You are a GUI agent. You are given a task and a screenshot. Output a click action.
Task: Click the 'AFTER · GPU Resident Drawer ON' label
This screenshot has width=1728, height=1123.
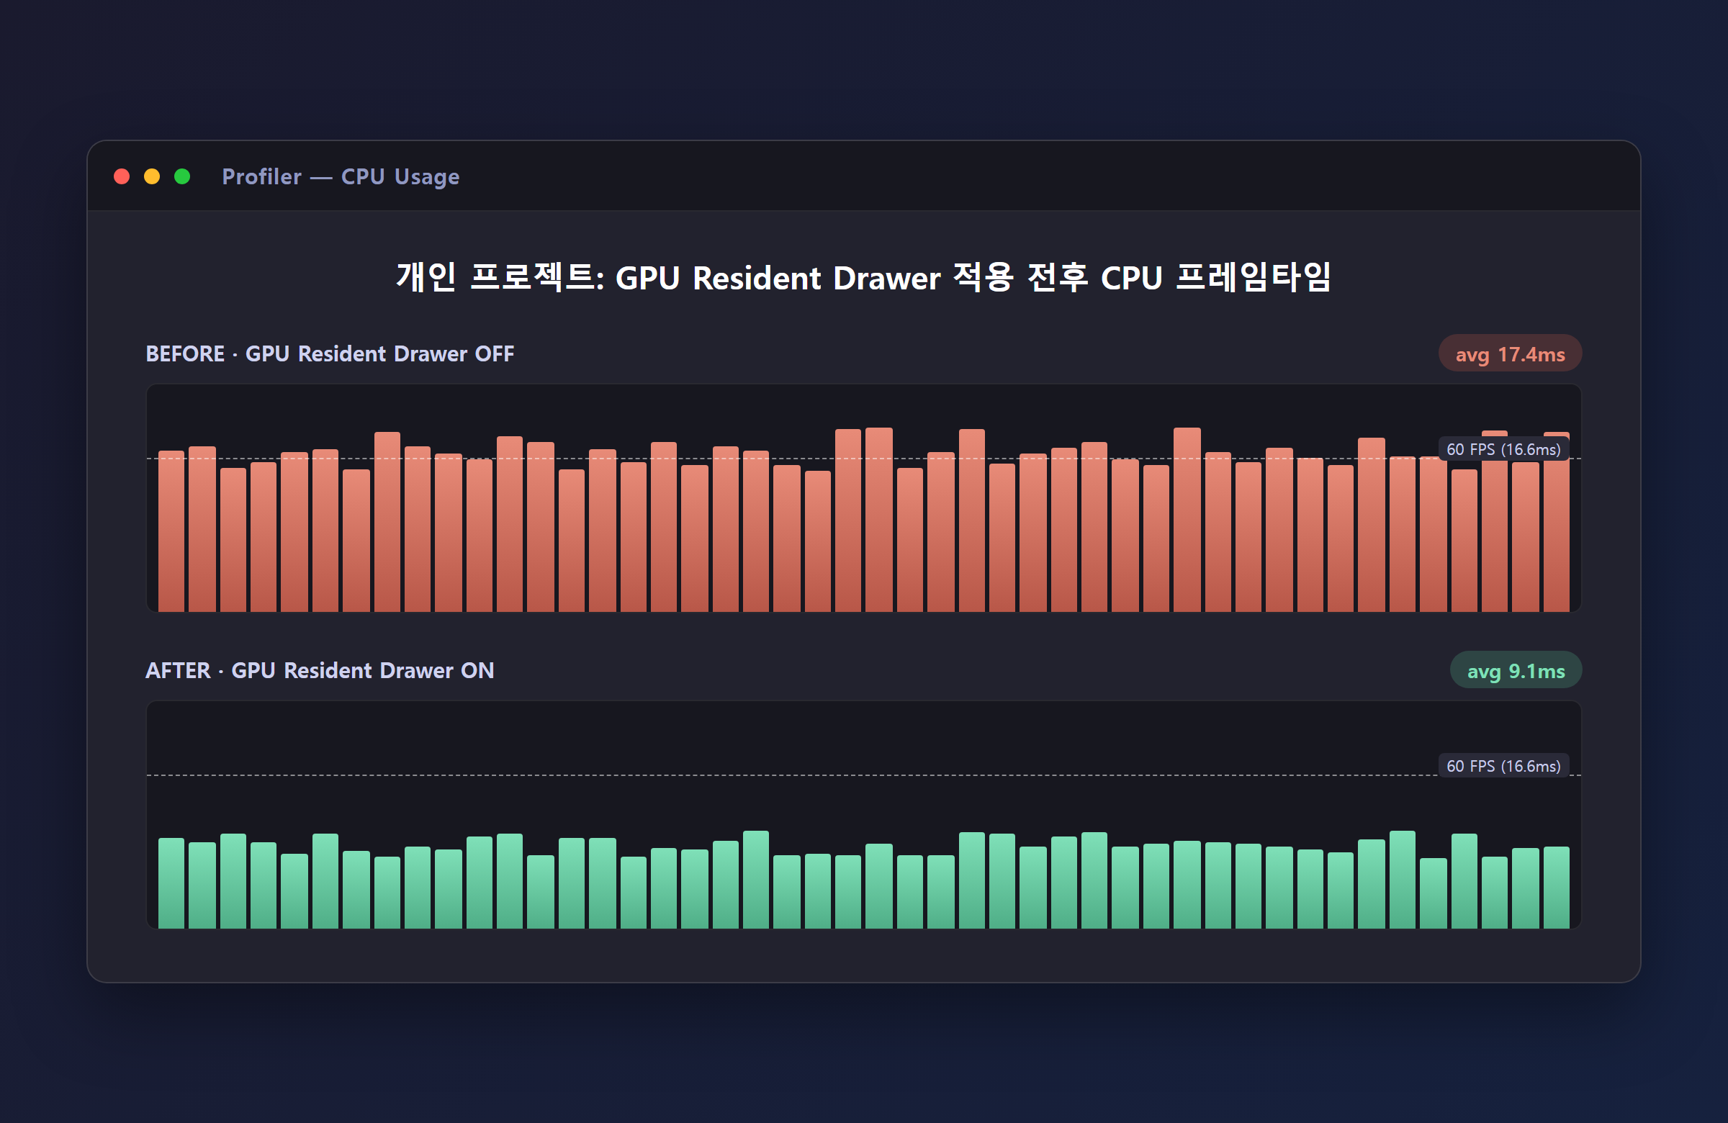[320, 670]
